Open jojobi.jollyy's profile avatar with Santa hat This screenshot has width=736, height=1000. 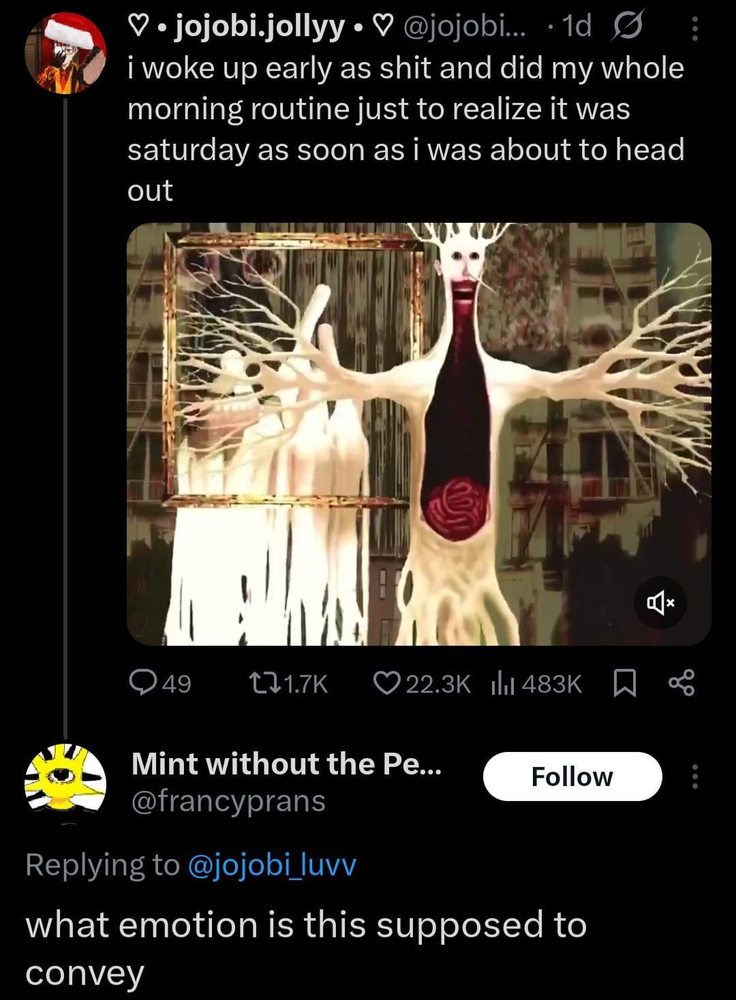65,53
